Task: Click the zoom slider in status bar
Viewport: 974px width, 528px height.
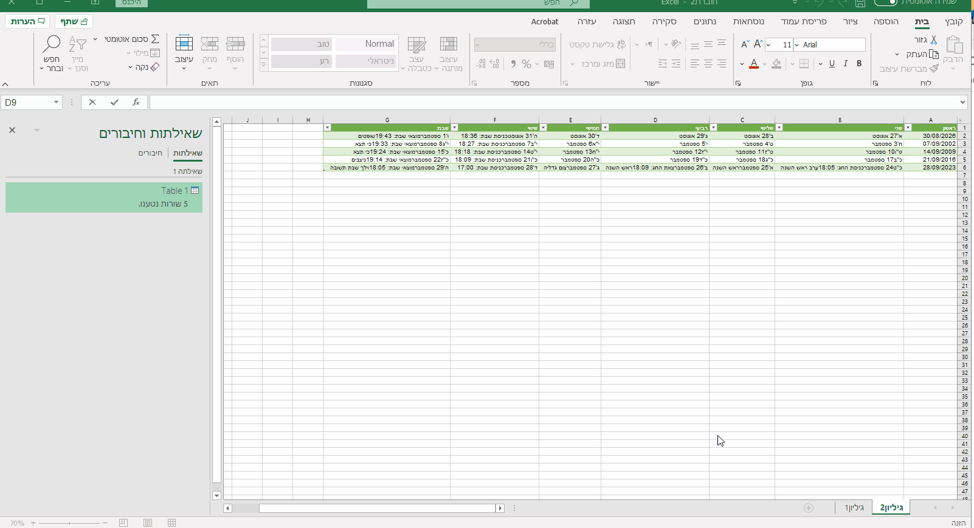Action: 69,523
